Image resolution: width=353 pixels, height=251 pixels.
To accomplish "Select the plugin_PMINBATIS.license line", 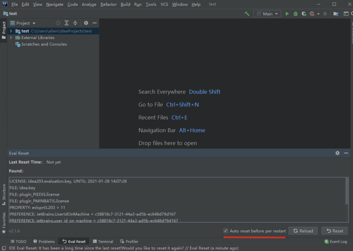I will point(39,201).
